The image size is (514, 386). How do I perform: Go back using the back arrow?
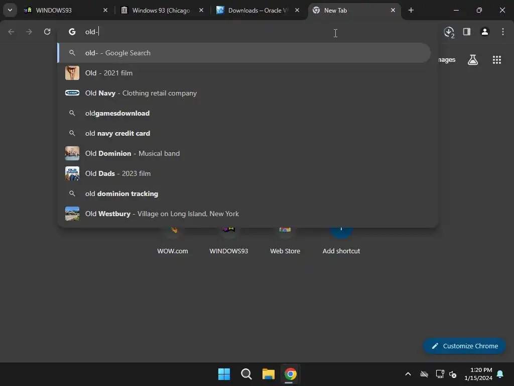(11, 32)
